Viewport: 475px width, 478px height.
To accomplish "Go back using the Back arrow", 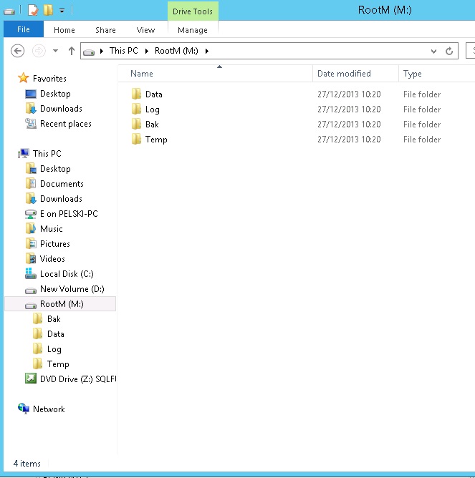I will click(18, 51).
